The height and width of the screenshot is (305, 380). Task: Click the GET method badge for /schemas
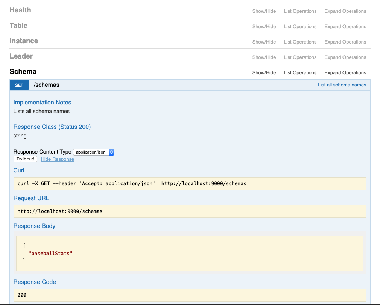[x=19, y=85]
